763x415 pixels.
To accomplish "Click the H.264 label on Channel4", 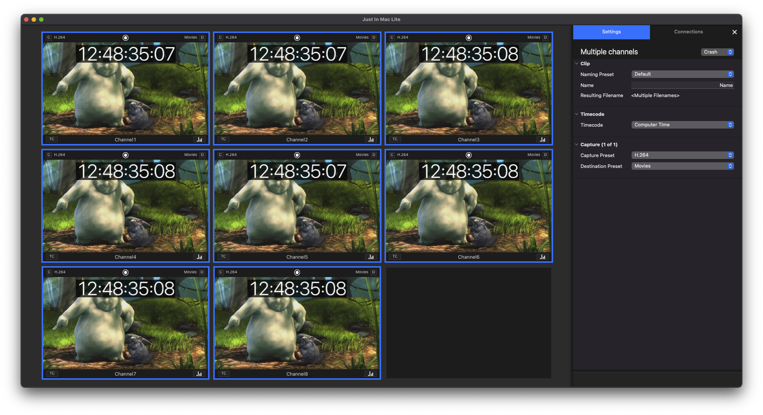I will coord(59,155).
